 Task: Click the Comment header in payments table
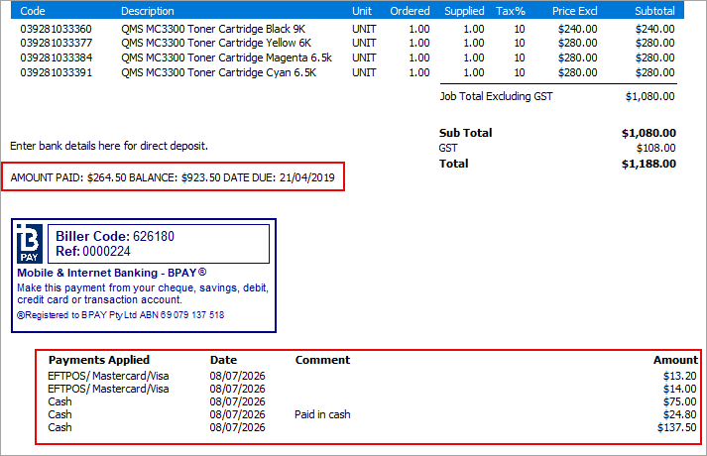[322, 360]
